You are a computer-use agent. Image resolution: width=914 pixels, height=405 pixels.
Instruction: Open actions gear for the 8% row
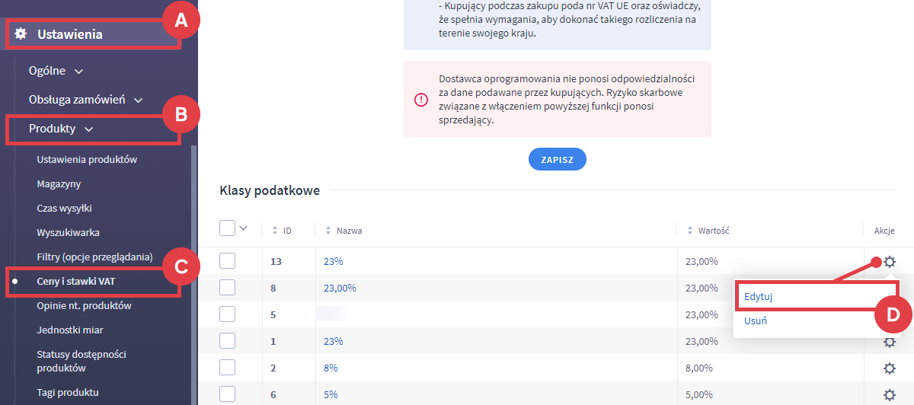coord(889,368)
